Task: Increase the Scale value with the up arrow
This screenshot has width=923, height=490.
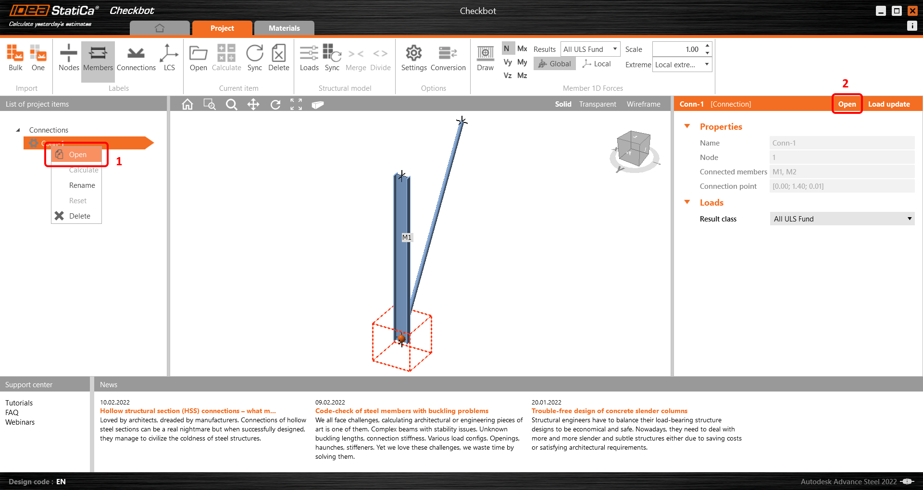Action: 707,46
